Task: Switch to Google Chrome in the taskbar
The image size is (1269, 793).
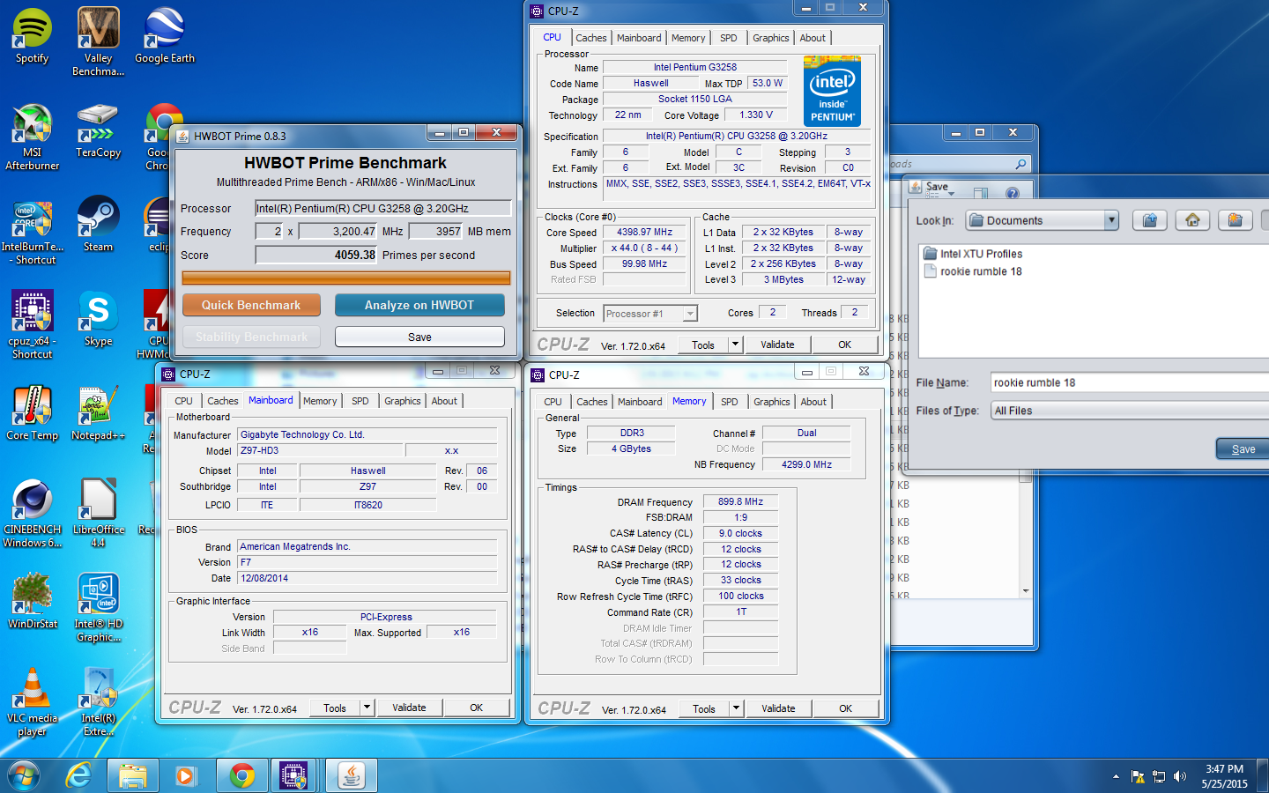Action: (x=241, y=776)
